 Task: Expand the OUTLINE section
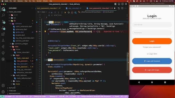pyautogui.click(x=12, y=88)
